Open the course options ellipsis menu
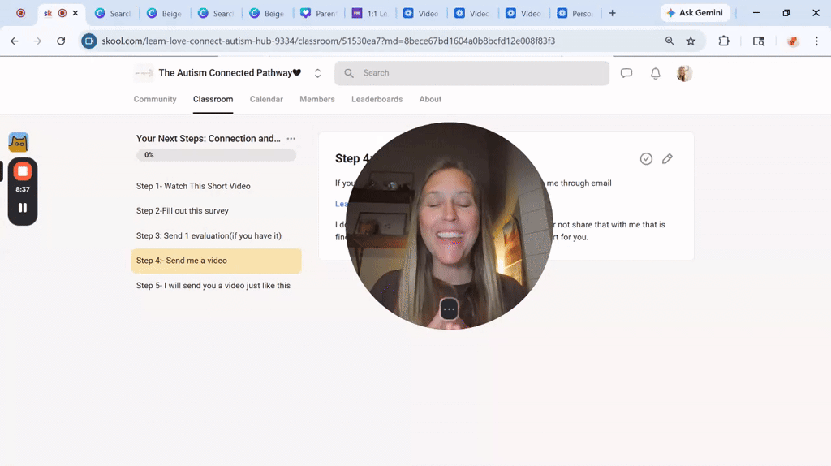 pos(291,138)
